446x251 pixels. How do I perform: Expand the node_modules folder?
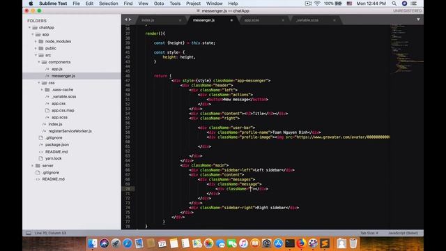coord(36,41)
